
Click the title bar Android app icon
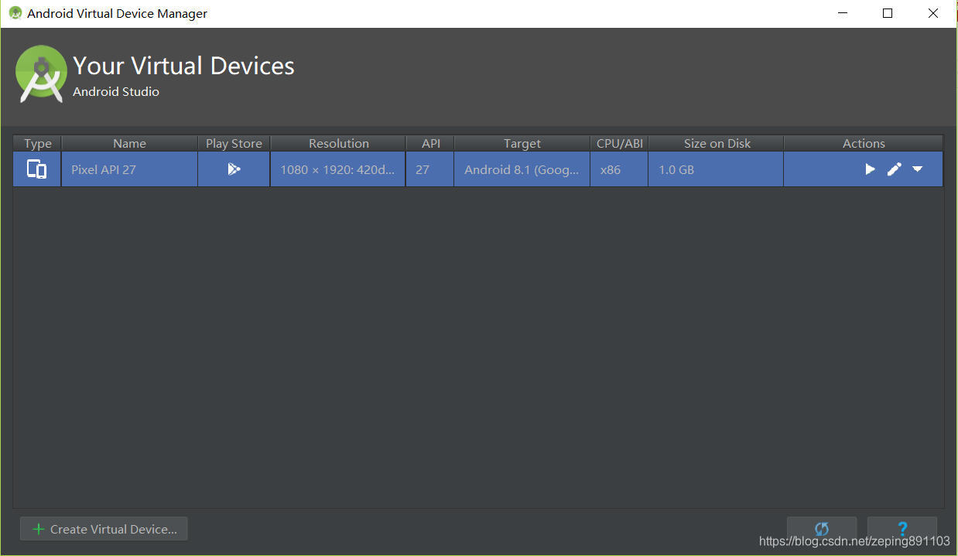tap(15, 13)
